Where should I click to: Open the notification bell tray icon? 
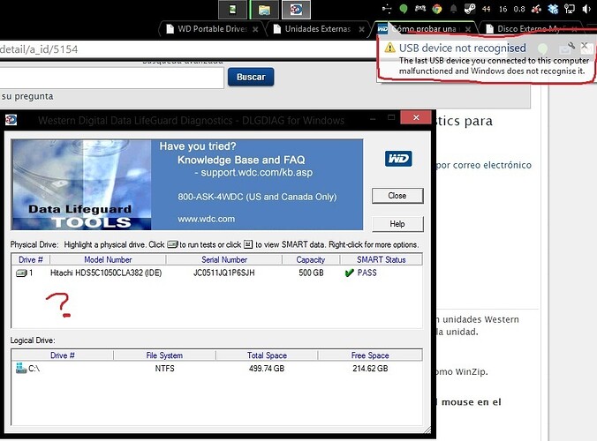453,9
